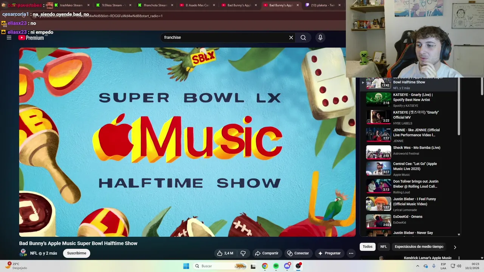Open NFL channel avatar below video
Viewport: 484px width, 272px height.
click(x=23, y=253)
